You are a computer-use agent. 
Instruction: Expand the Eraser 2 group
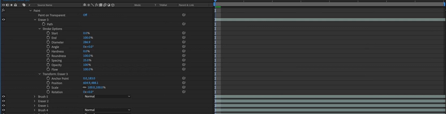35,101
